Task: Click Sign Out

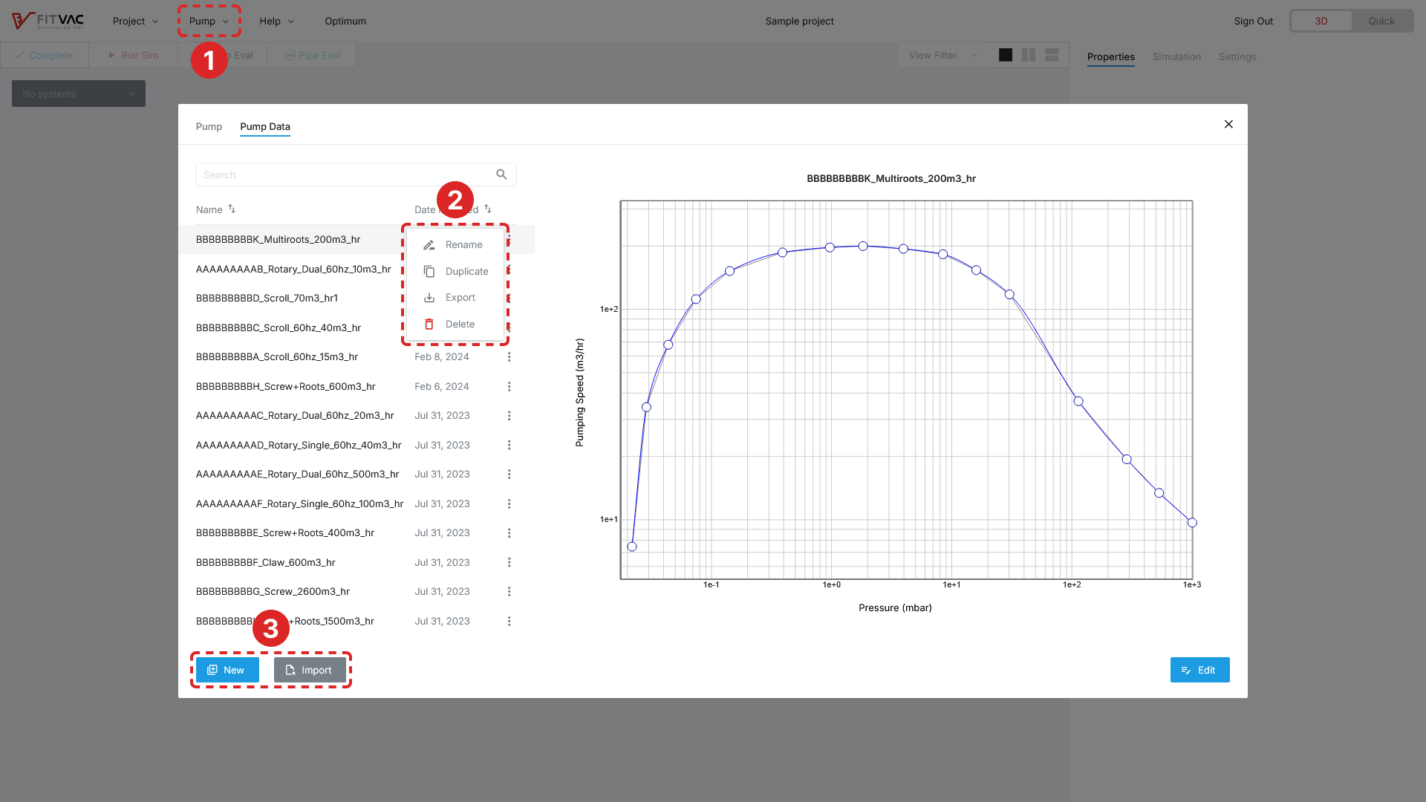Action: (x=1253, y=22)
